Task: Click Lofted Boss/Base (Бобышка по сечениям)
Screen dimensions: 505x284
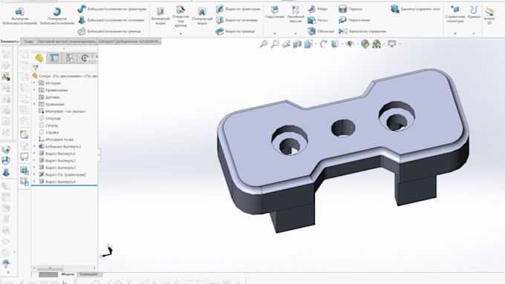Action: [x=111, y=20]
